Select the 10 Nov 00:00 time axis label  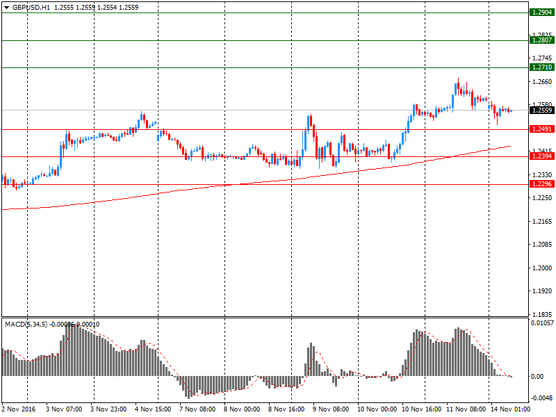coord(377,409)
